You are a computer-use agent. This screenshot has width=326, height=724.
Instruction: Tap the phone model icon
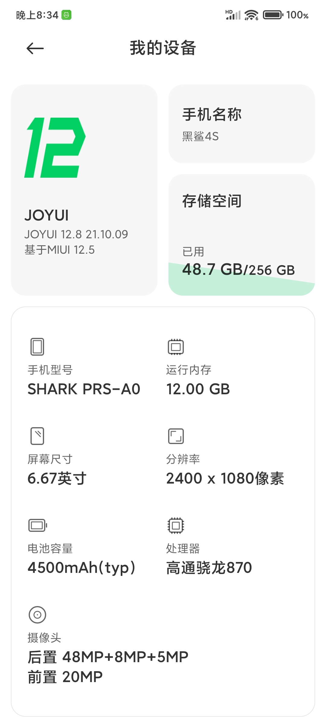point(37,347)
